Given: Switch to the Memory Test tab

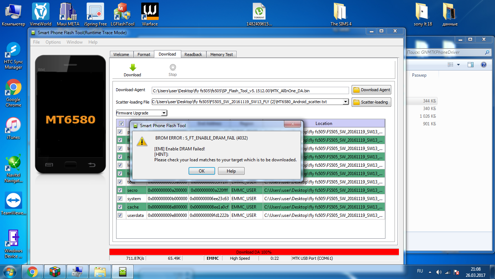Looking at the screenshot, I should point(221,54).
